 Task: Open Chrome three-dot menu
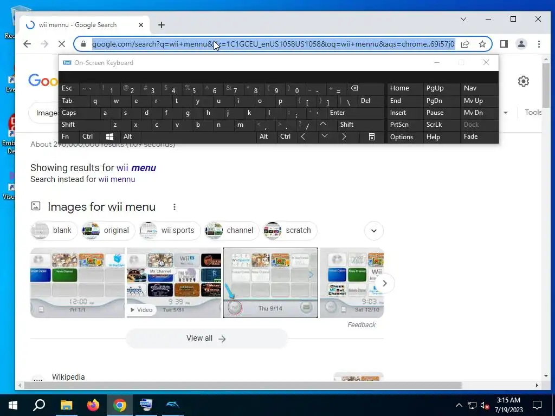click(539, 44)
